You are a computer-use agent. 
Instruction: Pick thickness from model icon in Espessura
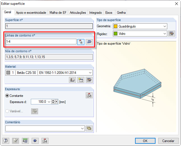pyautogui.click(x=89, y=95)
